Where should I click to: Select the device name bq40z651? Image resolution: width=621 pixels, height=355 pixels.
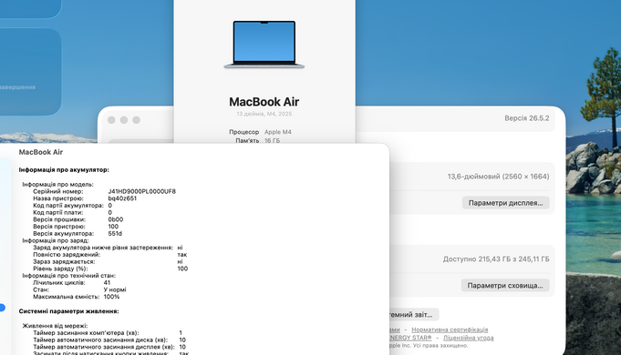click(x=122, y=198)
